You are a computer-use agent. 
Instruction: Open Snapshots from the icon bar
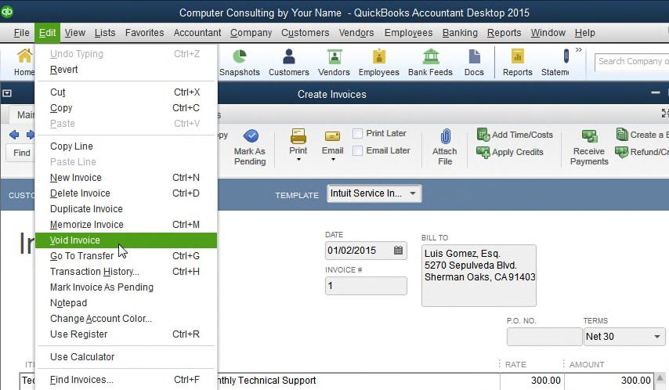pos(240,63)
